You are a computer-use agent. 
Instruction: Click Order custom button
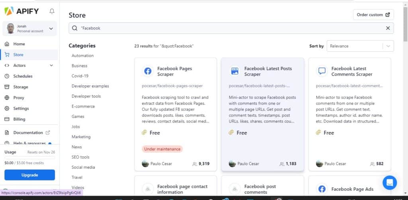click(x=373, y=15)
